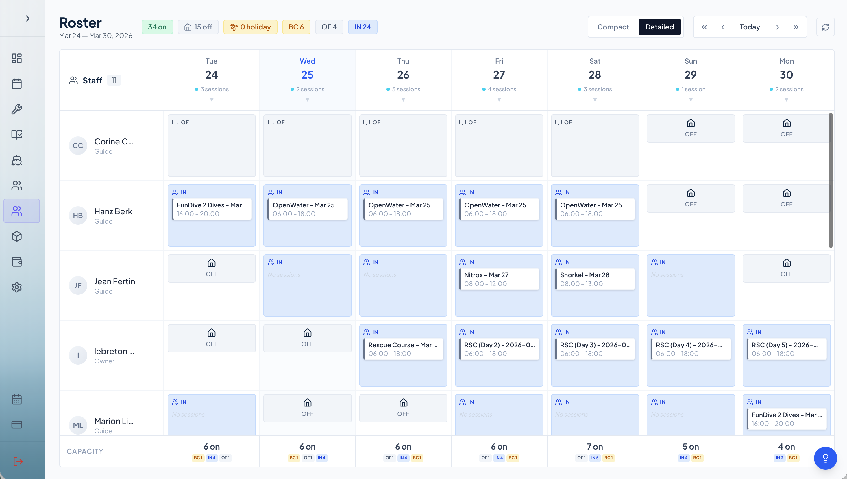The image size is (847, 479).
Task: Click Jean Fertin's OFF cell on Tuesday
Action: click(212, 268)
